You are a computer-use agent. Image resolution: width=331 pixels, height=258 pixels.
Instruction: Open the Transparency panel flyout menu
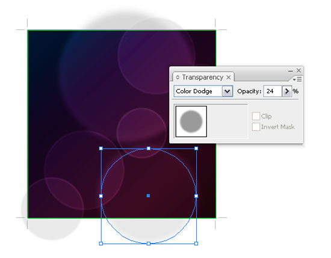(297, 79)
